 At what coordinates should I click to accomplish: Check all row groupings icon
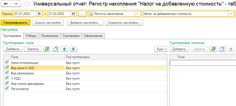47,49
